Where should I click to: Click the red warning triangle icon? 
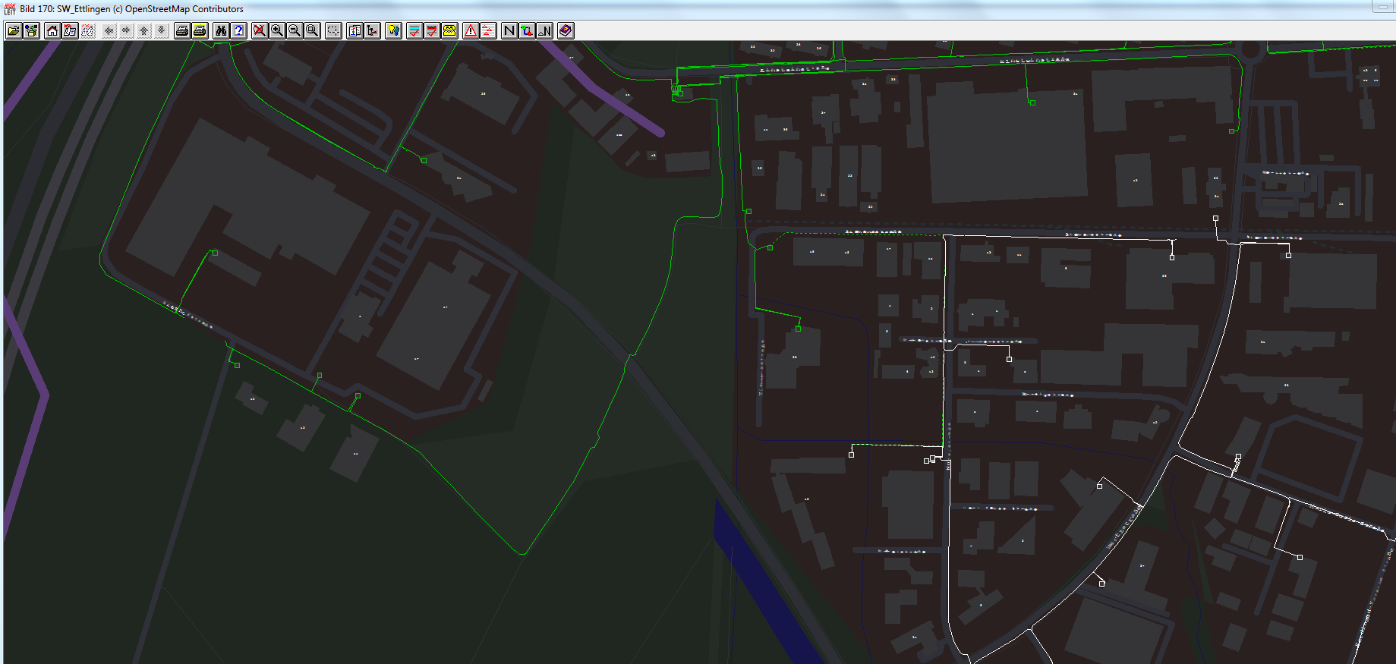click(x=471, y=30)
